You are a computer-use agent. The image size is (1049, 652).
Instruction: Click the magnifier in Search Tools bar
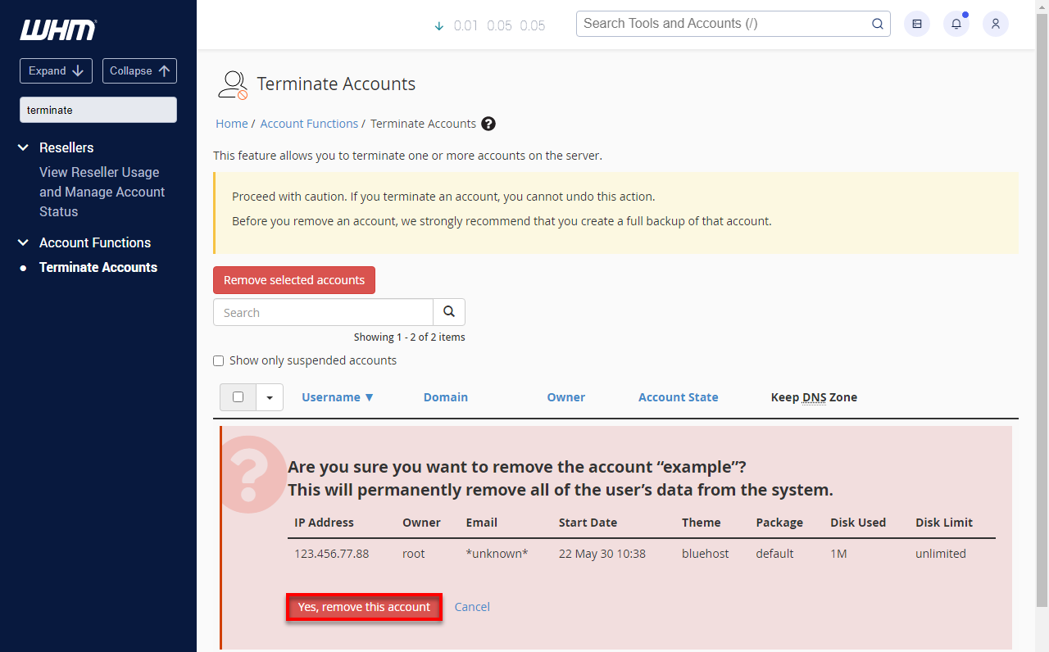click(877, 24)
